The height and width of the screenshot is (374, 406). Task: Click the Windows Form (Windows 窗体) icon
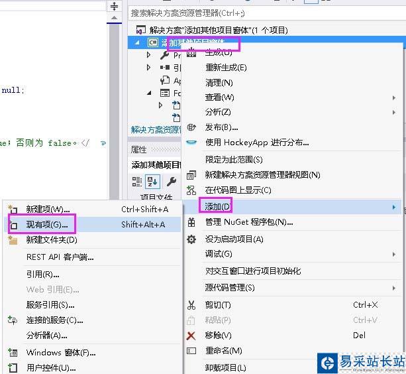click(13, 353)
